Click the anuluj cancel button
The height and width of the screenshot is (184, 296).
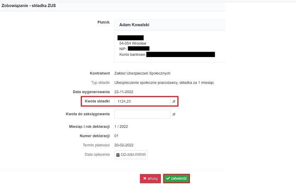tap(150, 178)
